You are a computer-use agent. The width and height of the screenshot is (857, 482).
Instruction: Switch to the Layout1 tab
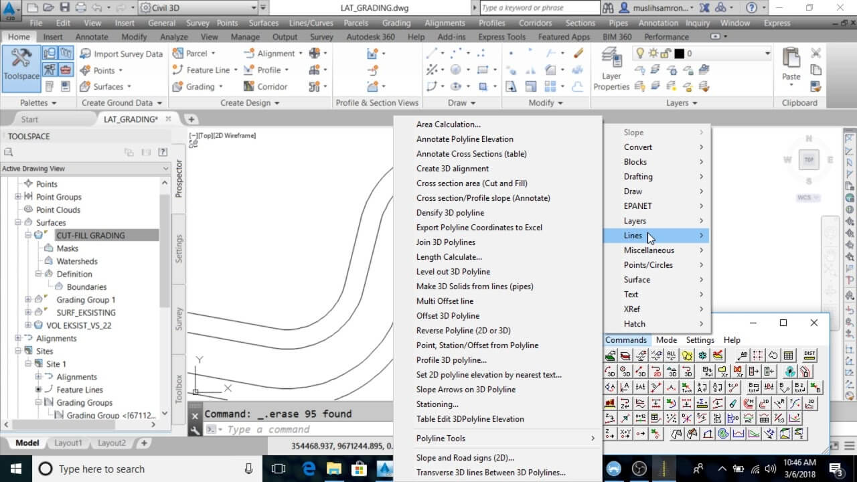tap(68, 443)
